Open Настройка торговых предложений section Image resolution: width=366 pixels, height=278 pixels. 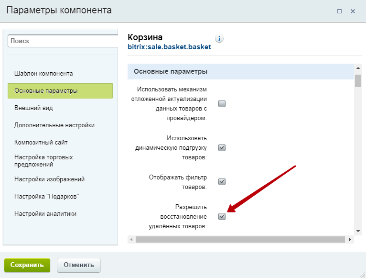point(43,161)
